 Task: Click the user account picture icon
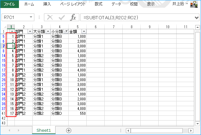pos(194,4)
